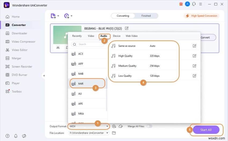The width and height of the screenshot is (228, 141).
Task: Edit the High Quality preset
Action: point(194,56)
